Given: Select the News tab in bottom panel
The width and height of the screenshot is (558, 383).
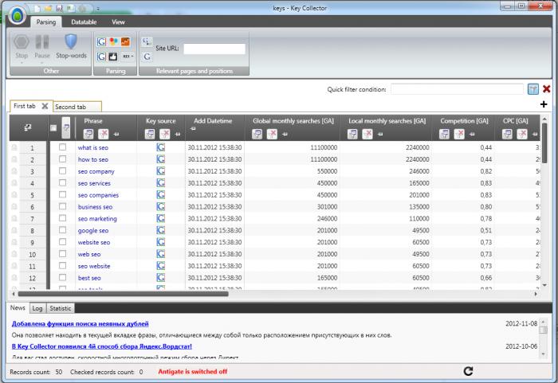Looking at the screenshot, I should coord(18,308).
